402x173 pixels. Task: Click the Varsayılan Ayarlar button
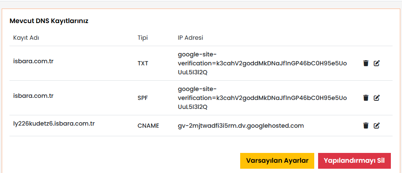point(277,161)
